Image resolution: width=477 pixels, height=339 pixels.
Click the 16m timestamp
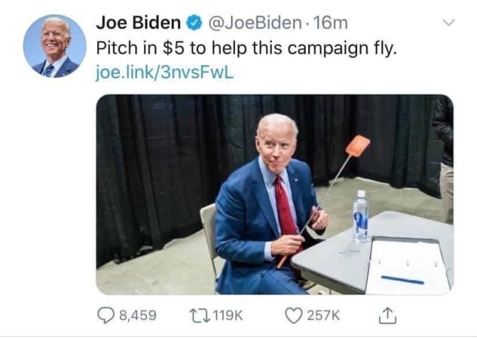pyautogui.click(x=330, y=23)
